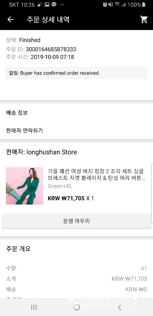Tap the side edge panel handle
Image resolution: width=153 pixels, height=316 pixels.
click(x=152, y=194)
